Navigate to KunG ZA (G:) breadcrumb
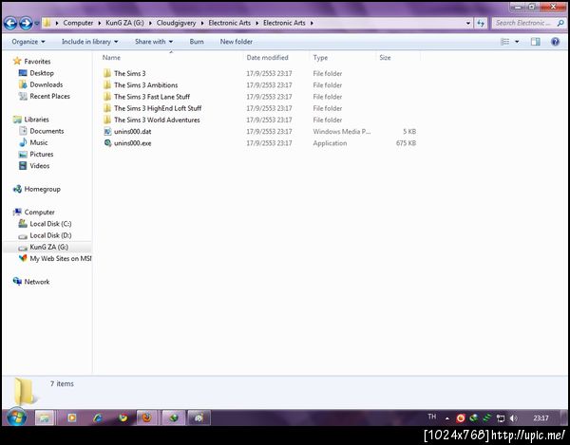The image size is (570, 445). pyautogui.click(x=124, y=23)
